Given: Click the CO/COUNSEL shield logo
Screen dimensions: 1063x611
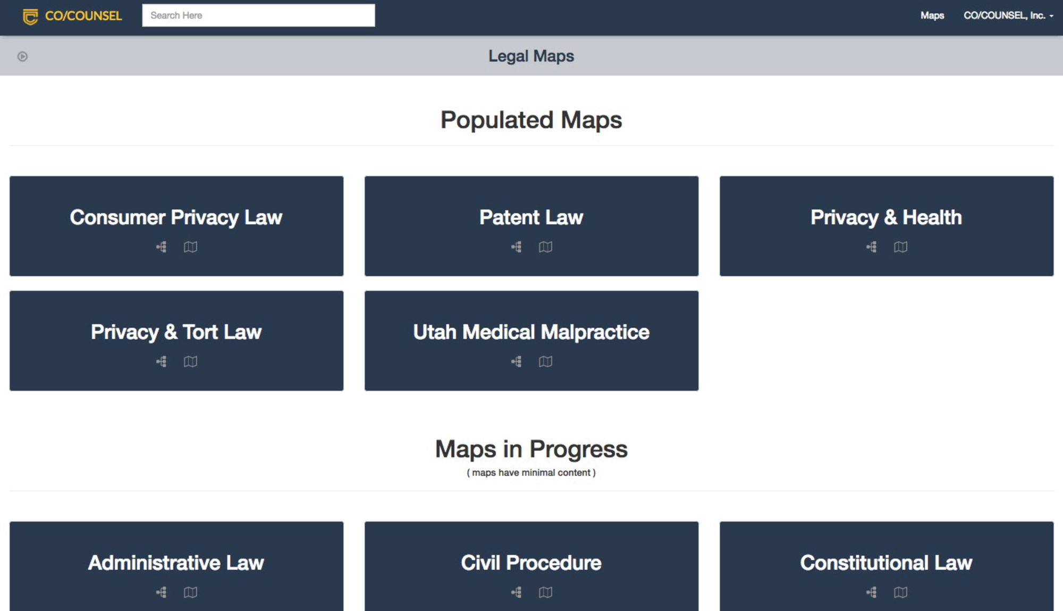Looking at the screenshot, I should pyautogui.click(x=30, y=16).
